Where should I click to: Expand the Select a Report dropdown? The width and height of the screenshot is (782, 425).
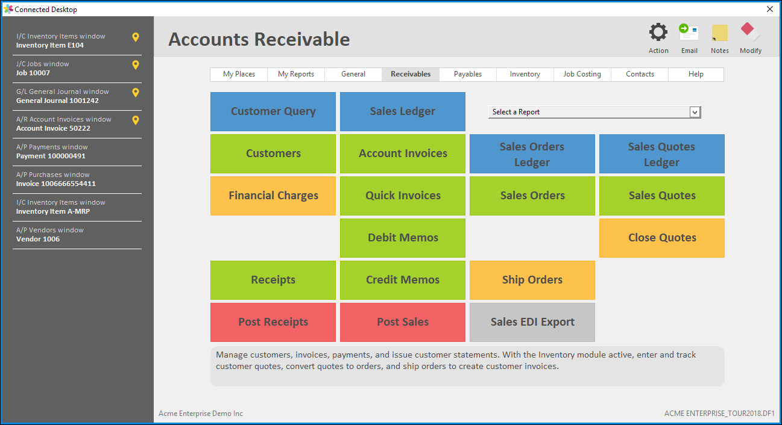(695, 112)
